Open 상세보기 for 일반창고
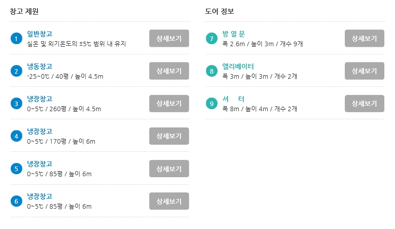The height and width of the screenshot is (229, 395). click(169, 38)
